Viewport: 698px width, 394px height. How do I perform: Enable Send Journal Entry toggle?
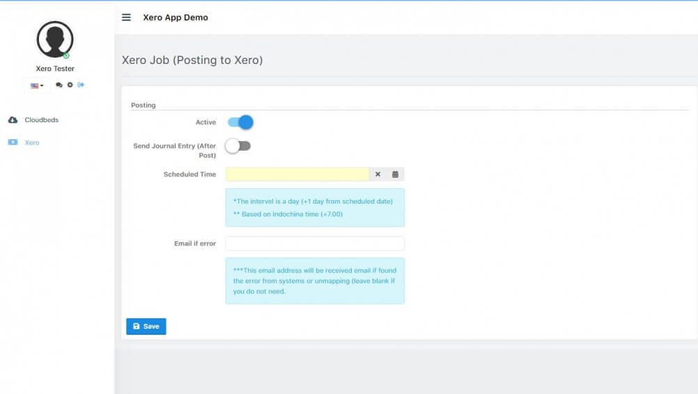[x=238, y=146]
